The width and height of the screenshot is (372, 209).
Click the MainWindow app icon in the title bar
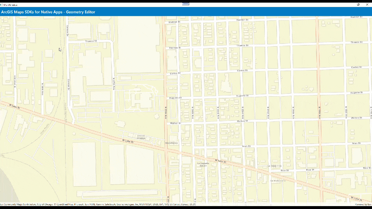point(1,5)
